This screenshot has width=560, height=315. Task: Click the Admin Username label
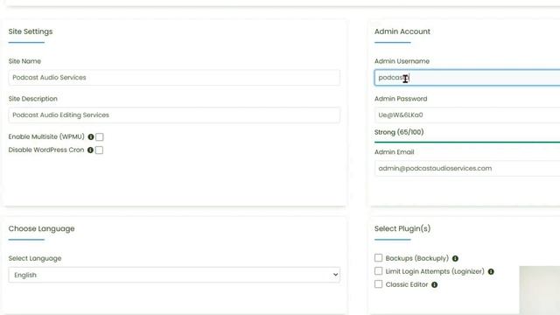(x=402, y=61)
